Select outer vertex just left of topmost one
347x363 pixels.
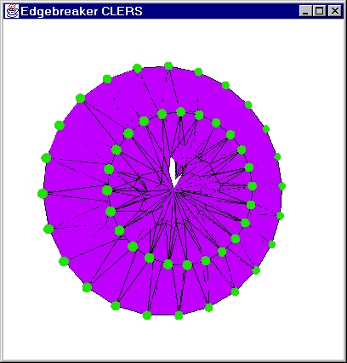(x=138, y=68)
